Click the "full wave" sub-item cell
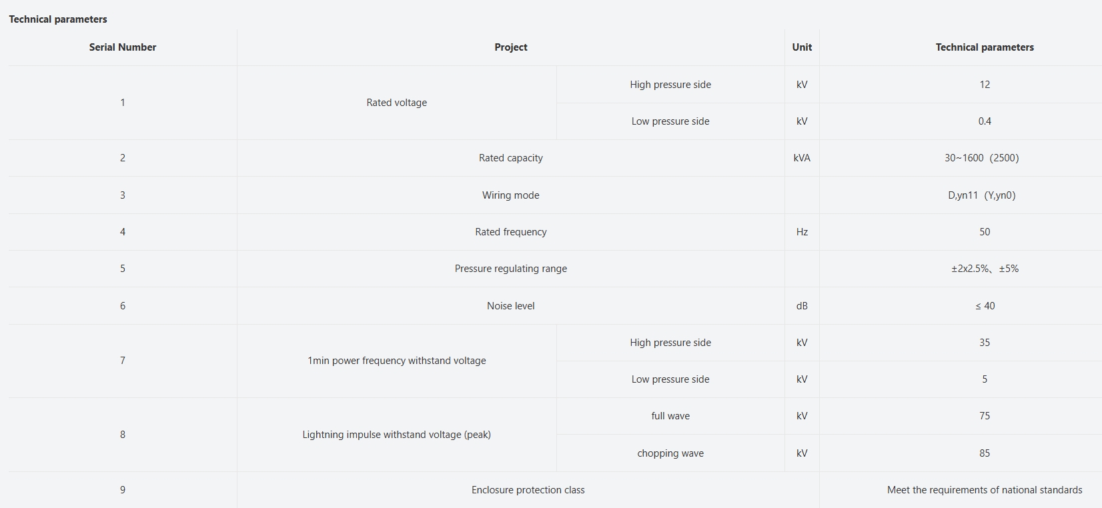 point(670,416)
